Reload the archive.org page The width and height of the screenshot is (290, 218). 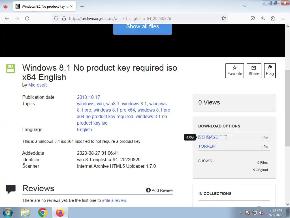(27, 18)
